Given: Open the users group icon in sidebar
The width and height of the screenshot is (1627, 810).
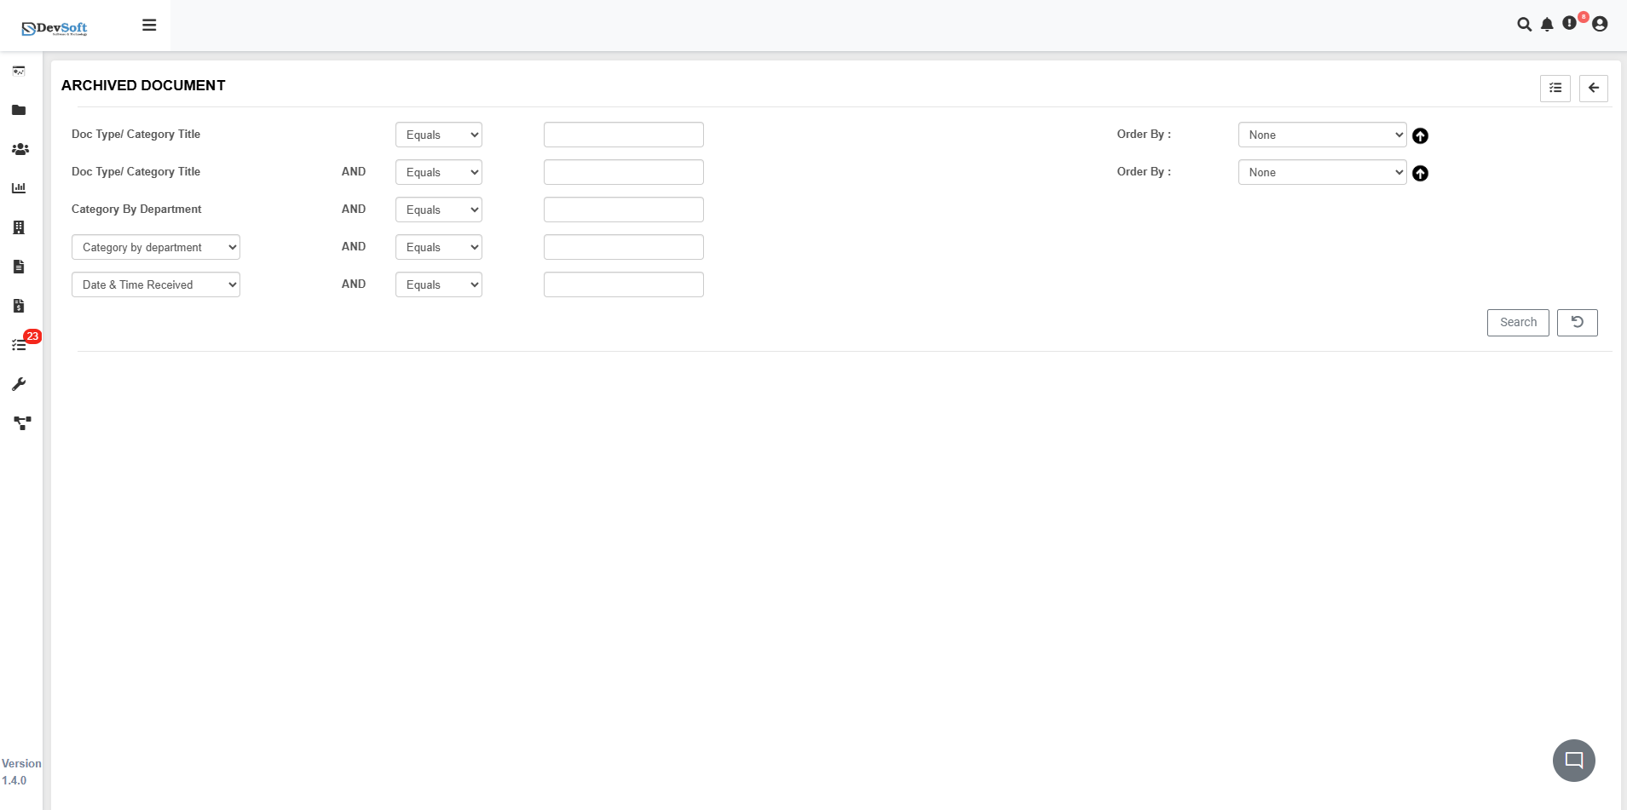Looking at the screenshot, I should (x=19, y=149).
